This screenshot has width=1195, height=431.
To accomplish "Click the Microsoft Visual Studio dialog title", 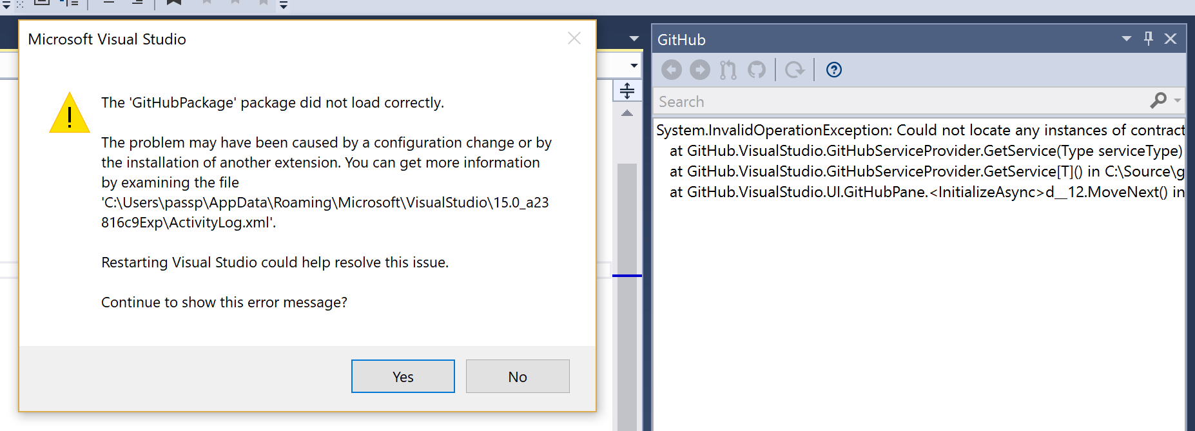I will click(x=106, y=39).
